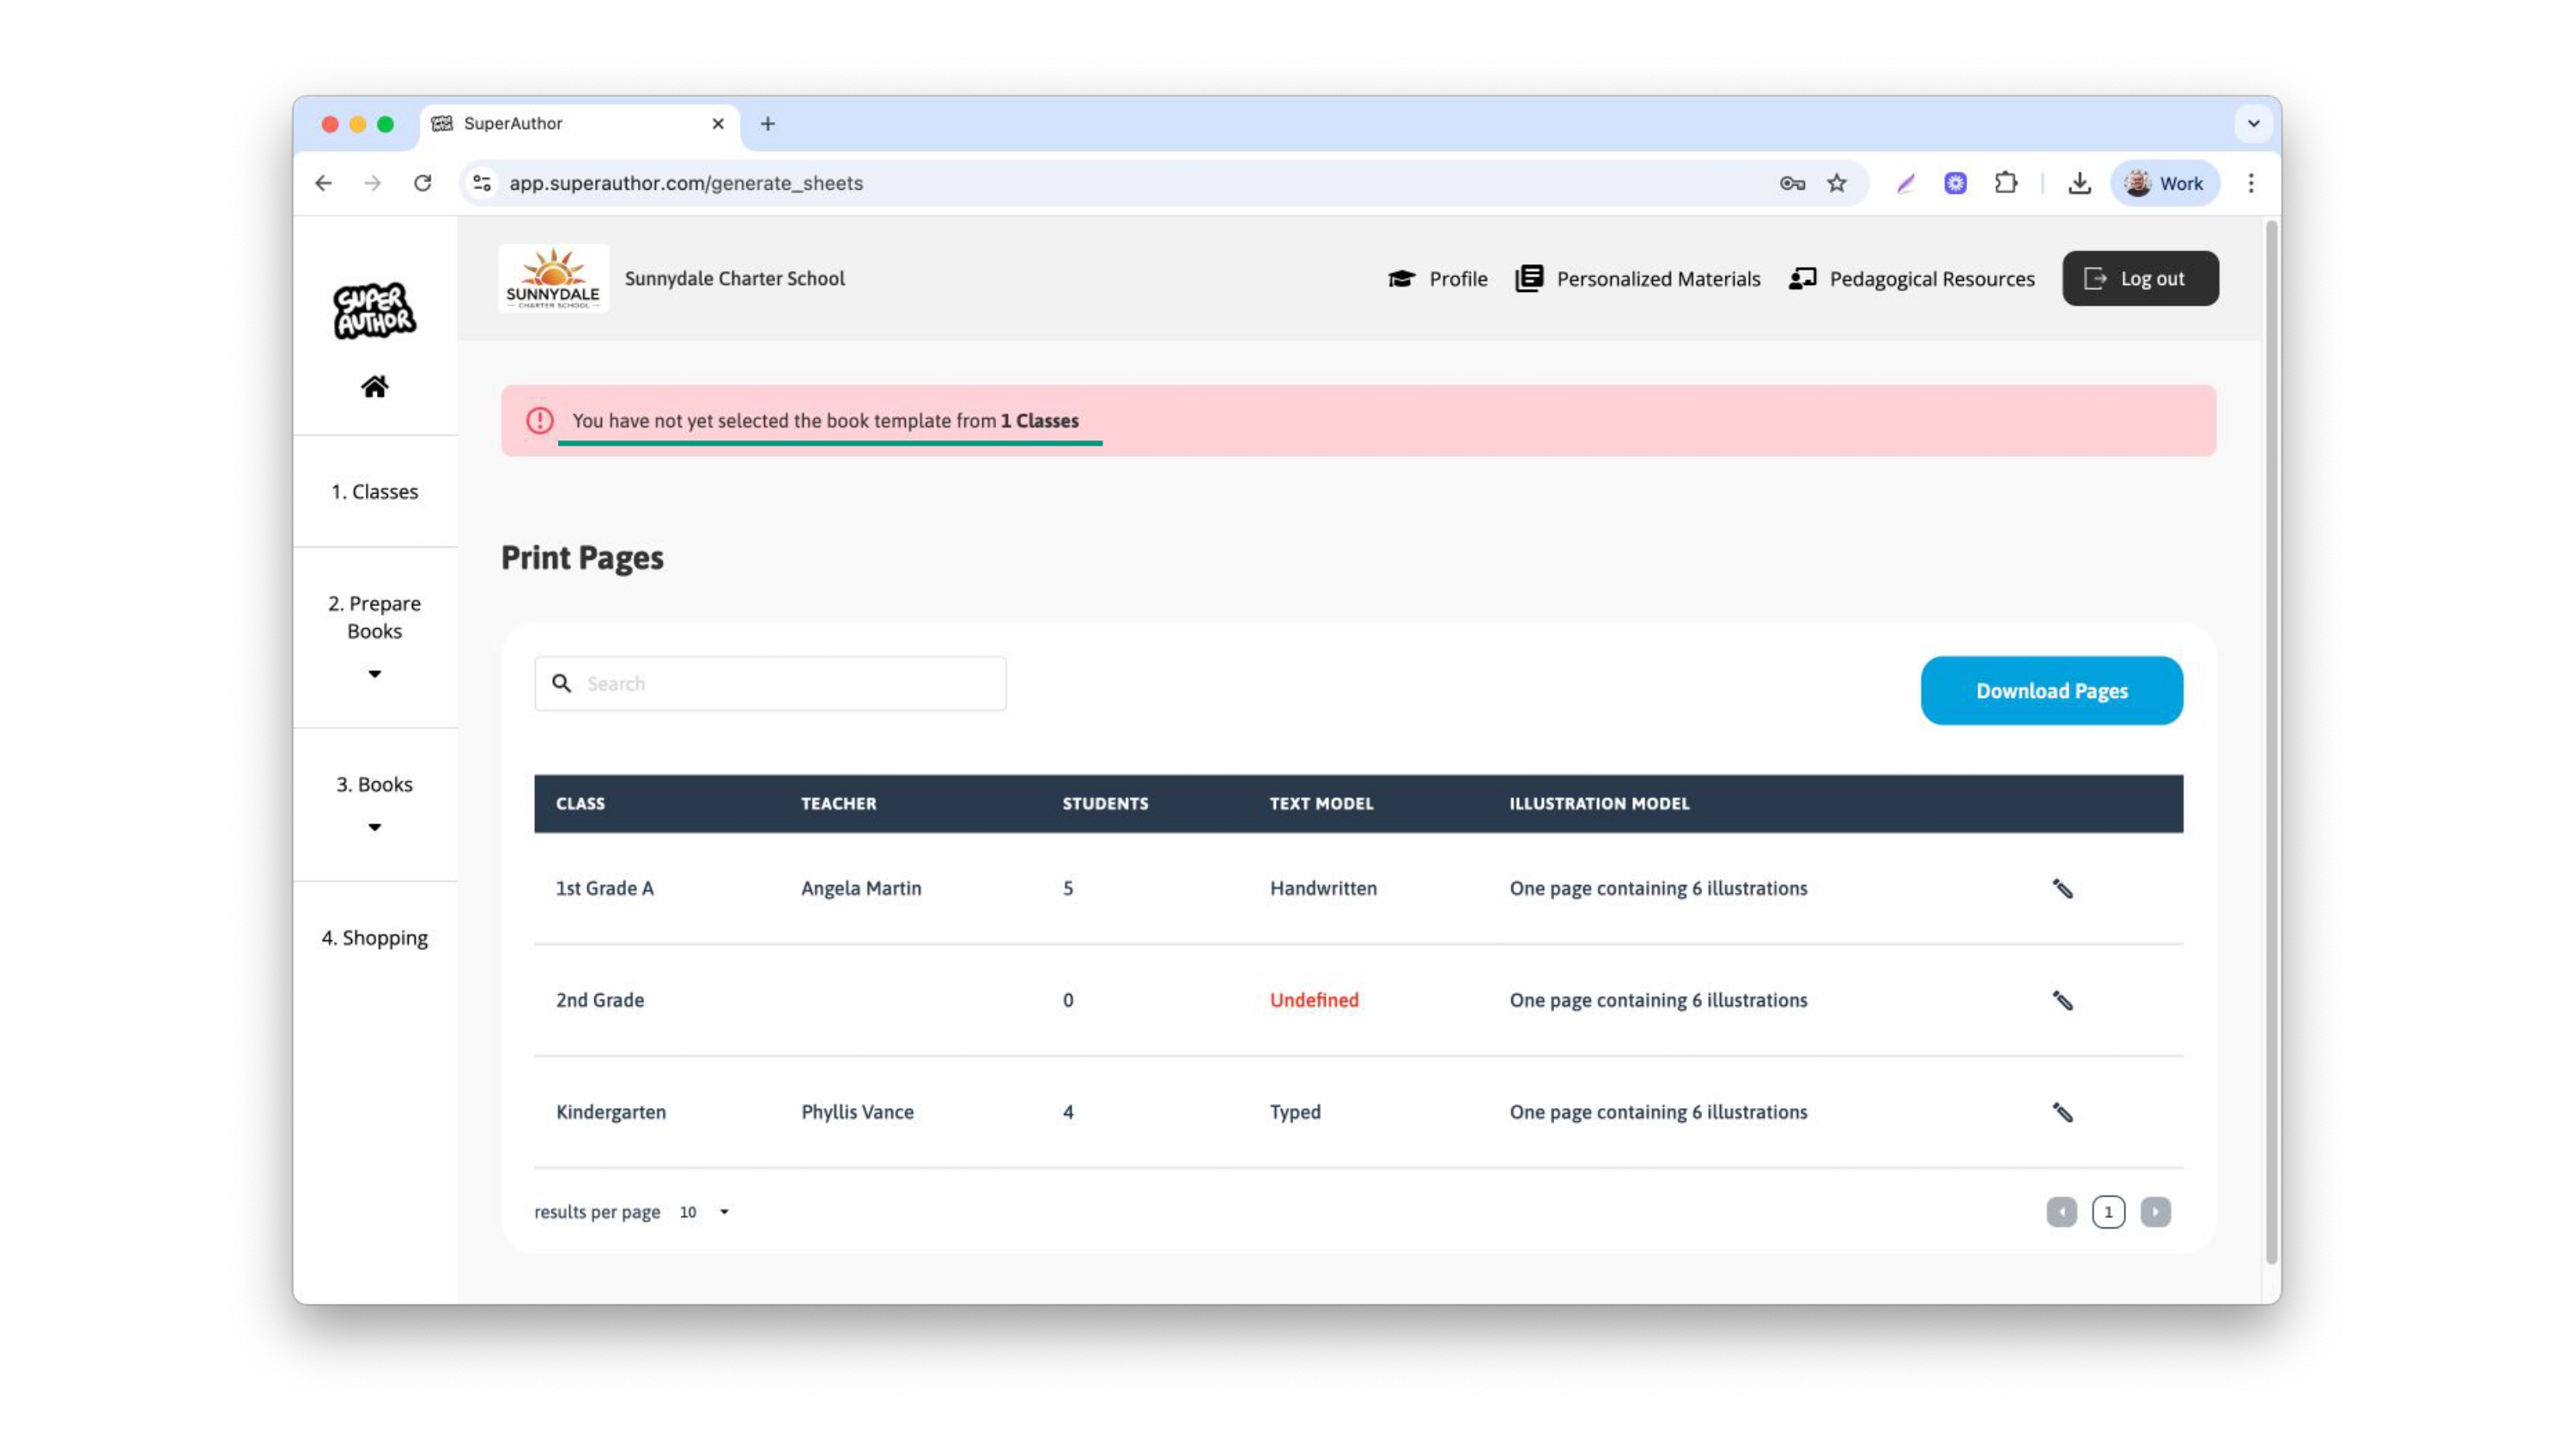The image size is (2576, 1449).
Task: Click the ILLUSTRATION MODEL column header
Action: (1599, 803)
